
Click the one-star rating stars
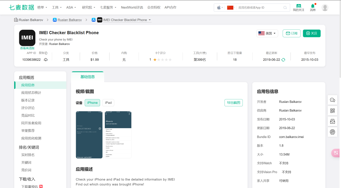pyautogui.click(x=163, y=60)
